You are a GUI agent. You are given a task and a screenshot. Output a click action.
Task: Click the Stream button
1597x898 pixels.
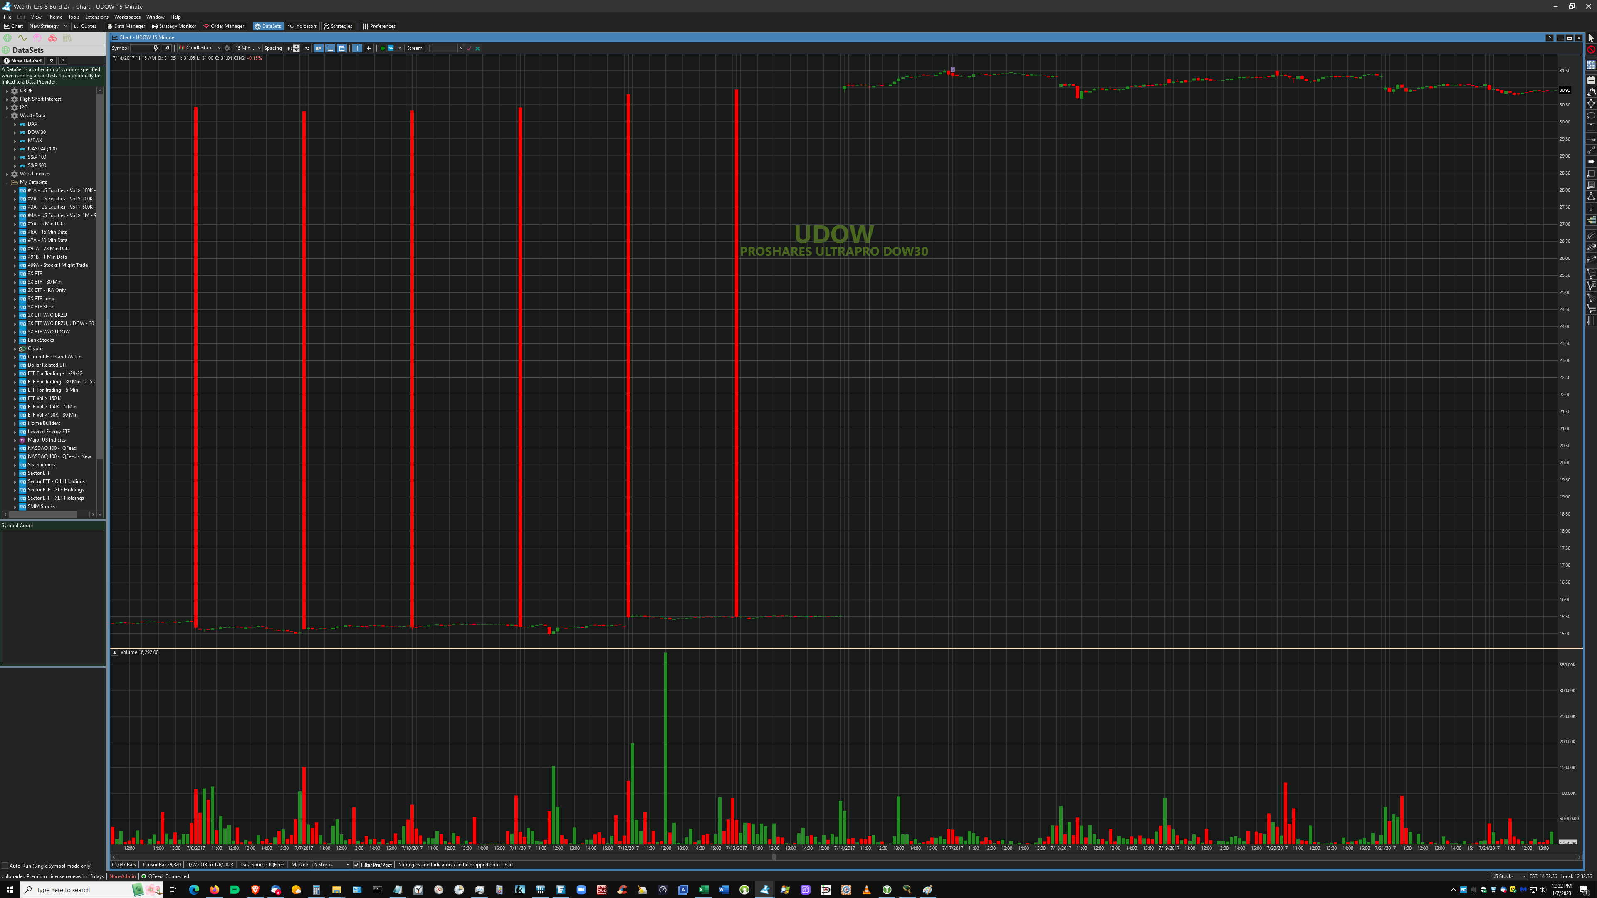(415, 48)
